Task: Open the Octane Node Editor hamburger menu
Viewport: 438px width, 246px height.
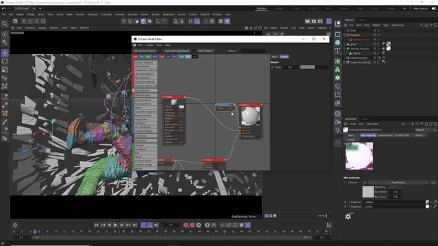Action: tap(134, 45)
